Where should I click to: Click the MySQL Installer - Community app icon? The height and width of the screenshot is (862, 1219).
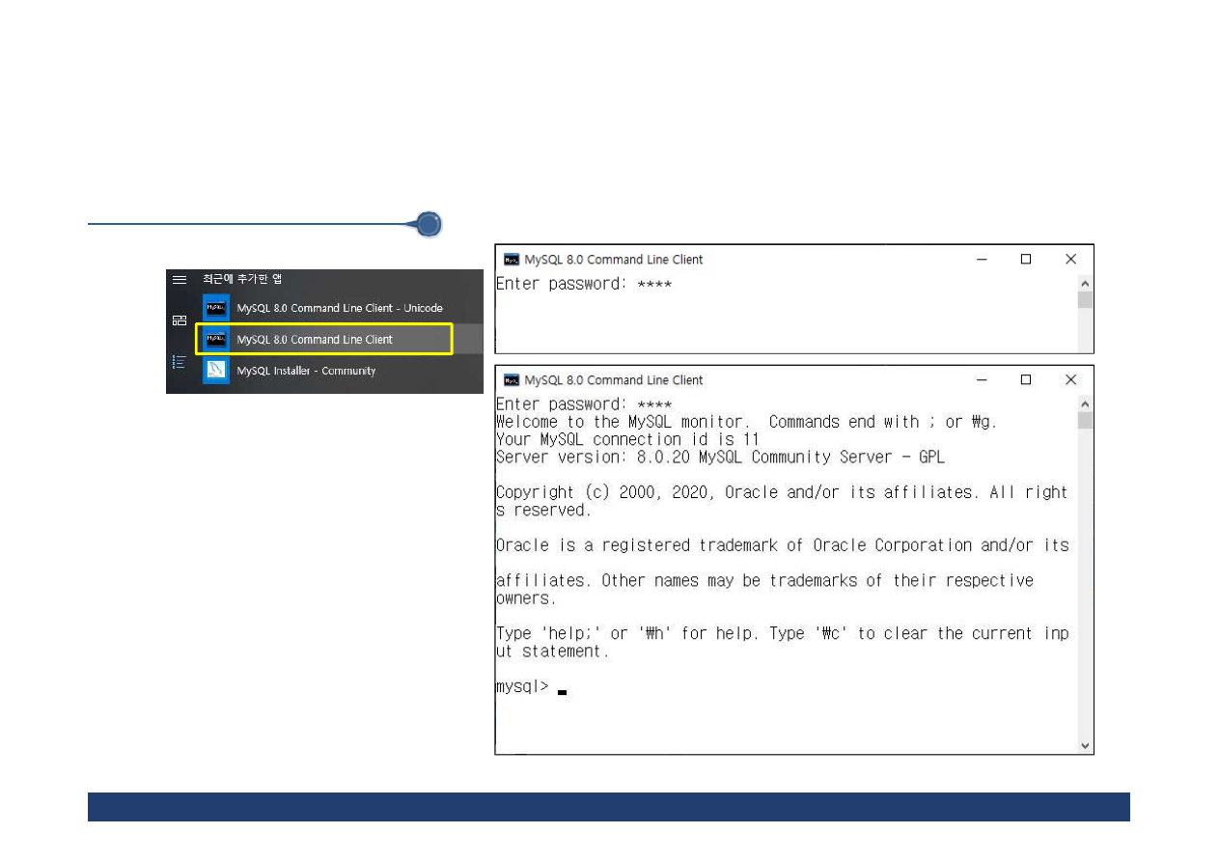[216, 370]
